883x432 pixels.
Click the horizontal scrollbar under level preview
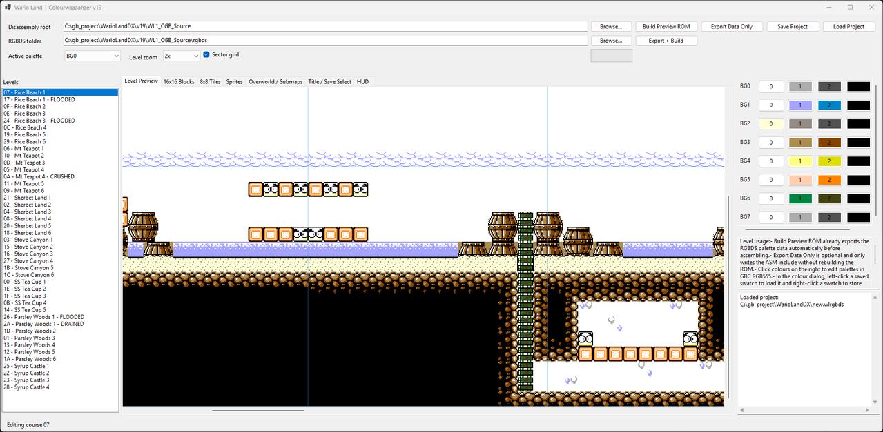click(x=258, y=410)
